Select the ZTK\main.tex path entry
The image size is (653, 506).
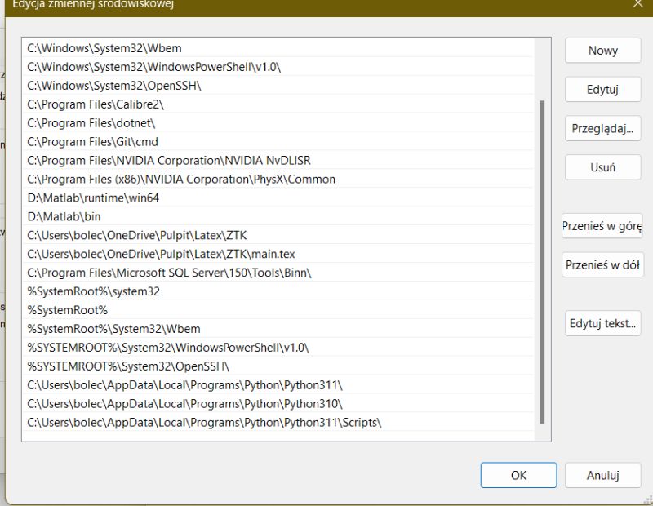tap(278, 255)
